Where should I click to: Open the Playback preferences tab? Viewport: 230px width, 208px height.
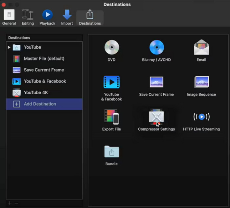pos(47,17)
